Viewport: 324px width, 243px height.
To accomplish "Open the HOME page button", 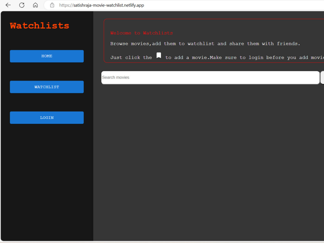I will [x=47, y=56].
